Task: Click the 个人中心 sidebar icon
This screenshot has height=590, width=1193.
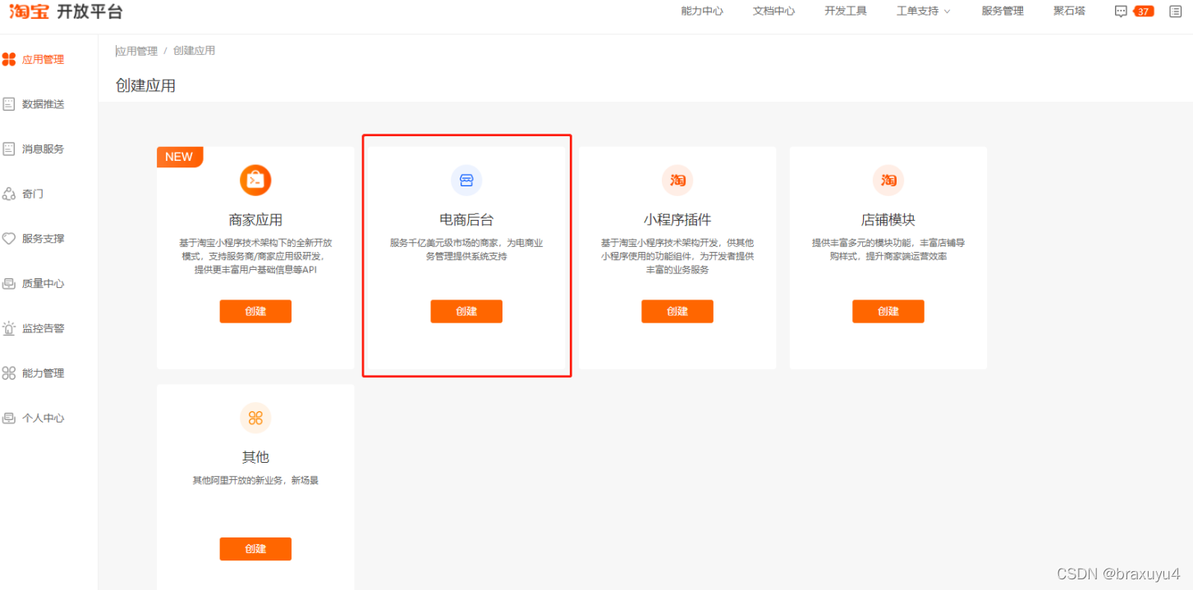Action: (9, 418)
